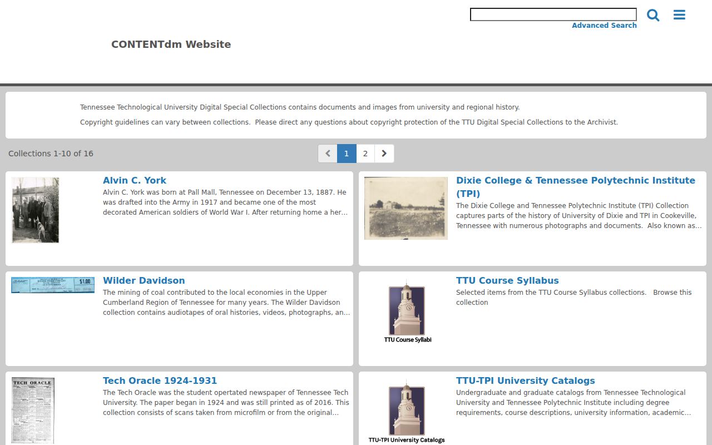Image resolution: width=712 pixels, height=445 pixels.
Task: Click the Tech Oracle newspaper thumbnail
Action: point(33,411)
